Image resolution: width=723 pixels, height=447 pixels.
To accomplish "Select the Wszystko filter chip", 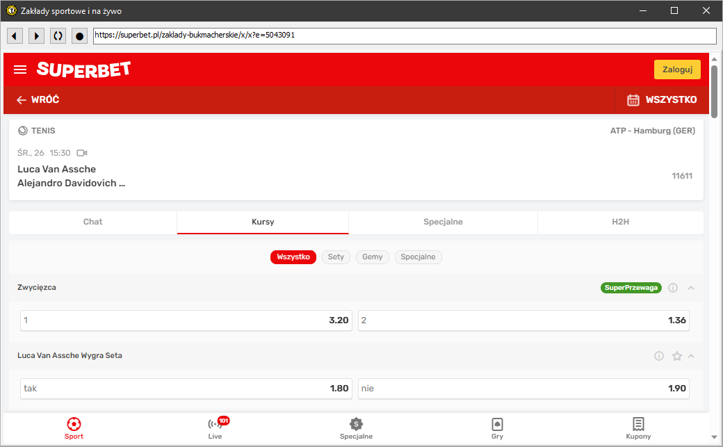I will 293,257.
